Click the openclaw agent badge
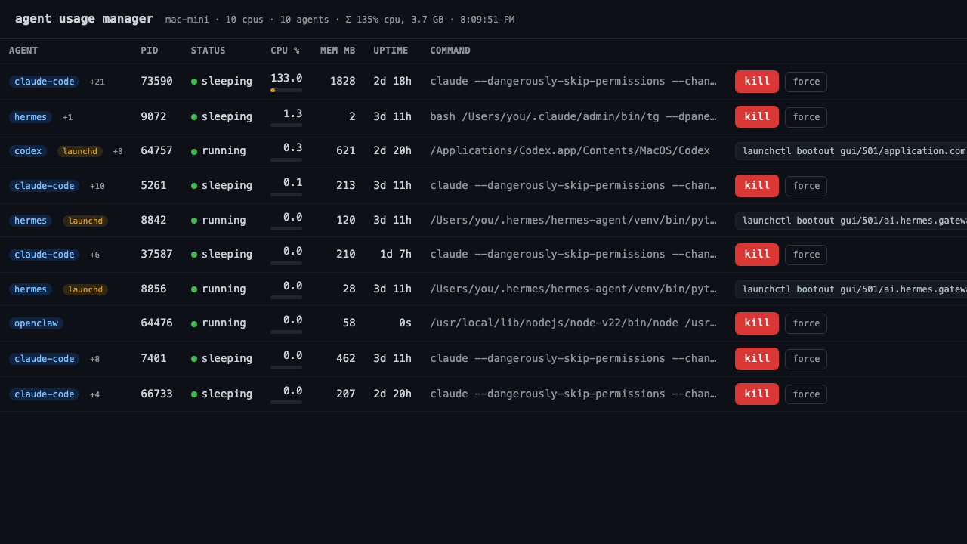 (36, 323)
